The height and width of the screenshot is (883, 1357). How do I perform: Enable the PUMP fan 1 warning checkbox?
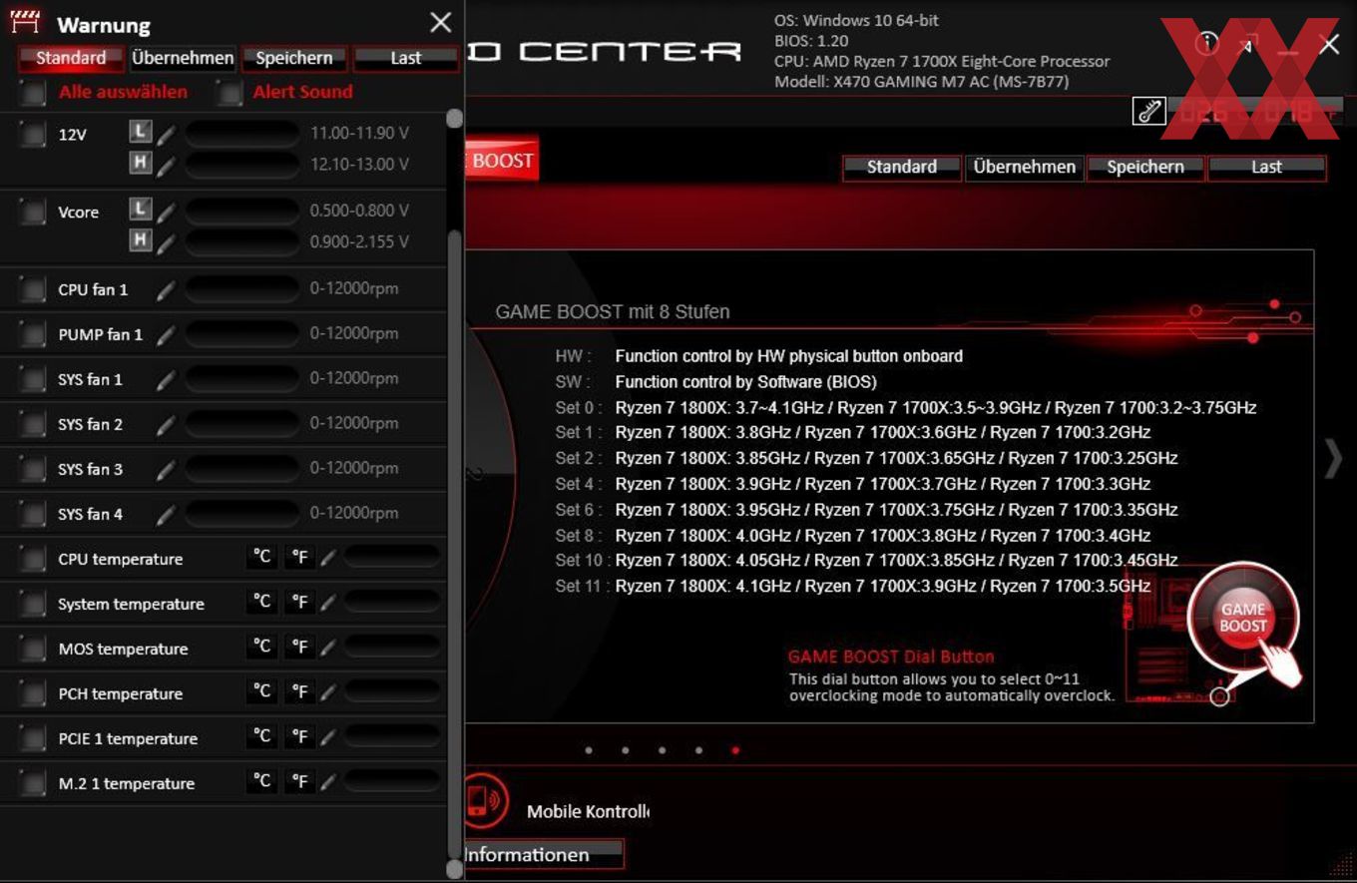click(x=34, y=335)
